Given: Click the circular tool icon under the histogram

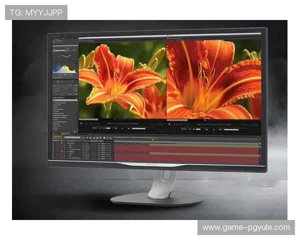Looking at the screenshot, I should tap(58, 81).
